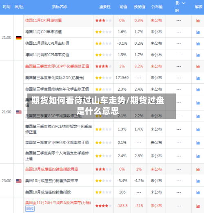The image size is (204, 213).
Task: Click the 阅读 button under EIA原油库存
Action: pos(30,209)
